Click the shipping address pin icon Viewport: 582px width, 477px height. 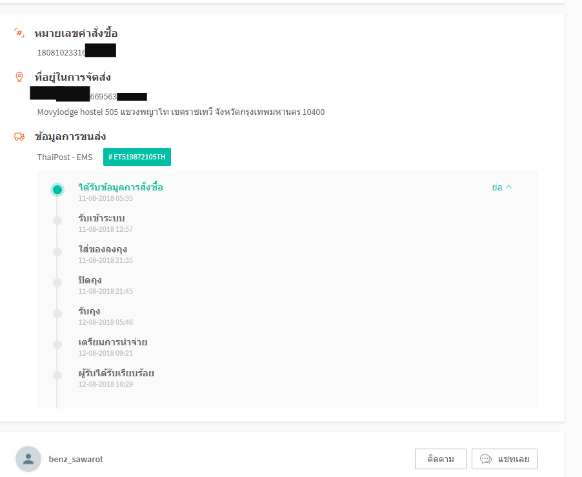pyautogui.click(x=19, y=77)
